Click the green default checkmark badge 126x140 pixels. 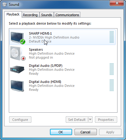[x=23, y=42]
